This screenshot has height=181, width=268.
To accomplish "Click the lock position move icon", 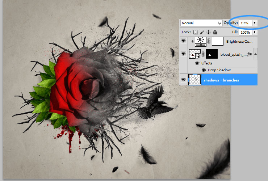I will [x=209, y=32].
